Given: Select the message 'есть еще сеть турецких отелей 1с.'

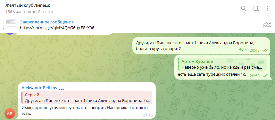Looking at the screenshot, I should tap(212, 74).
